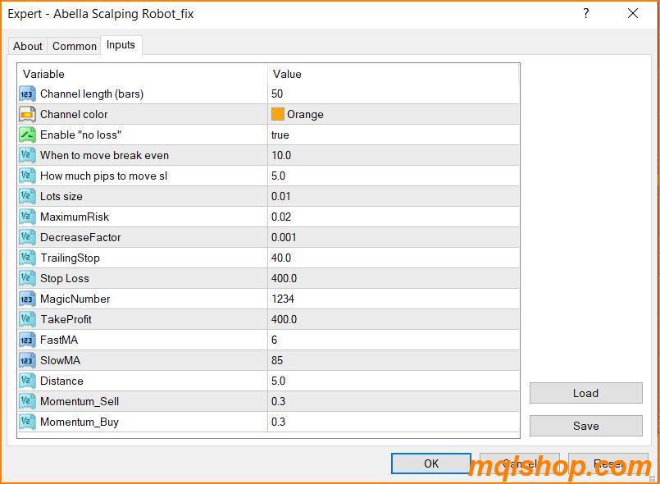Switch to the Common tab
660x484 pixels.
[74, 46]
